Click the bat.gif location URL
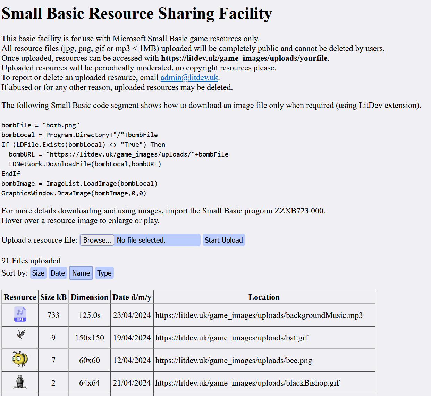Viewport: 431px width, 396px height. click(x=231, y=338)
